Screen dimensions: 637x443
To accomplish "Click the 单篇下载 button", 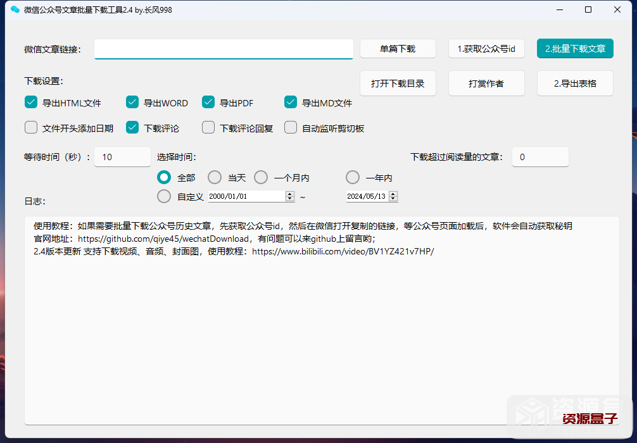I will tap(398, 48).
